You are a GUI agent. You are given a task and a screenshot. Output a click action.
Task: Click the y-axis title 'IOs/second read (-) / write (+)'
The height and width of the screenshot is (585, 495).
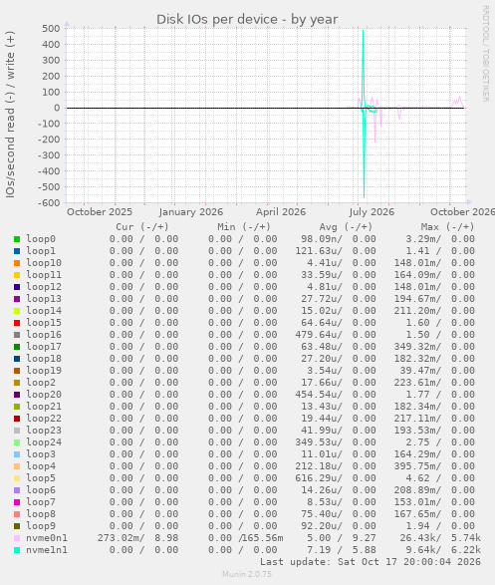pyautogui.click(x=10, y=115)
